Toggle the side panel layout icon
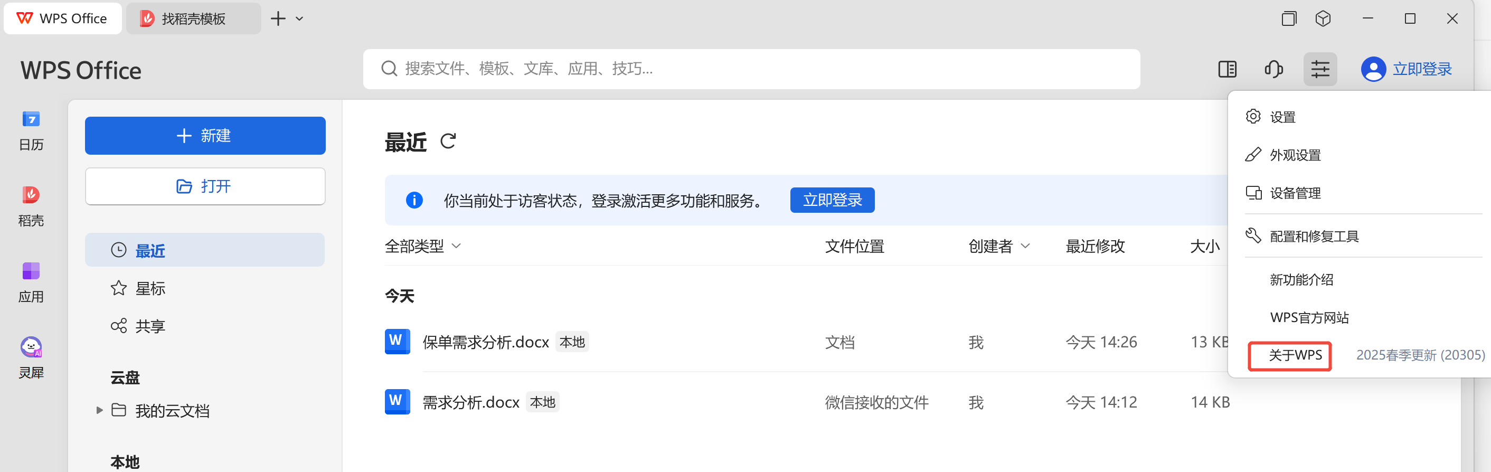Image resolution: width=1491 pixels, height=472 pixels. [1227, 70]
